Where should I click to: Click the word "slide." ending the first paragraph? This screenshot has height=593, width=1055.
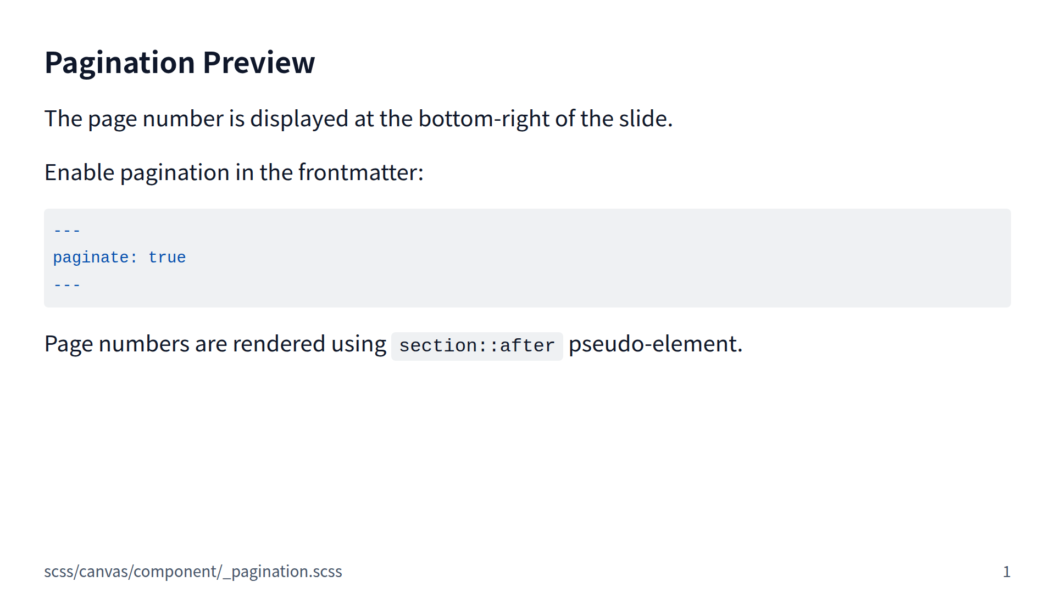point(646,119)
